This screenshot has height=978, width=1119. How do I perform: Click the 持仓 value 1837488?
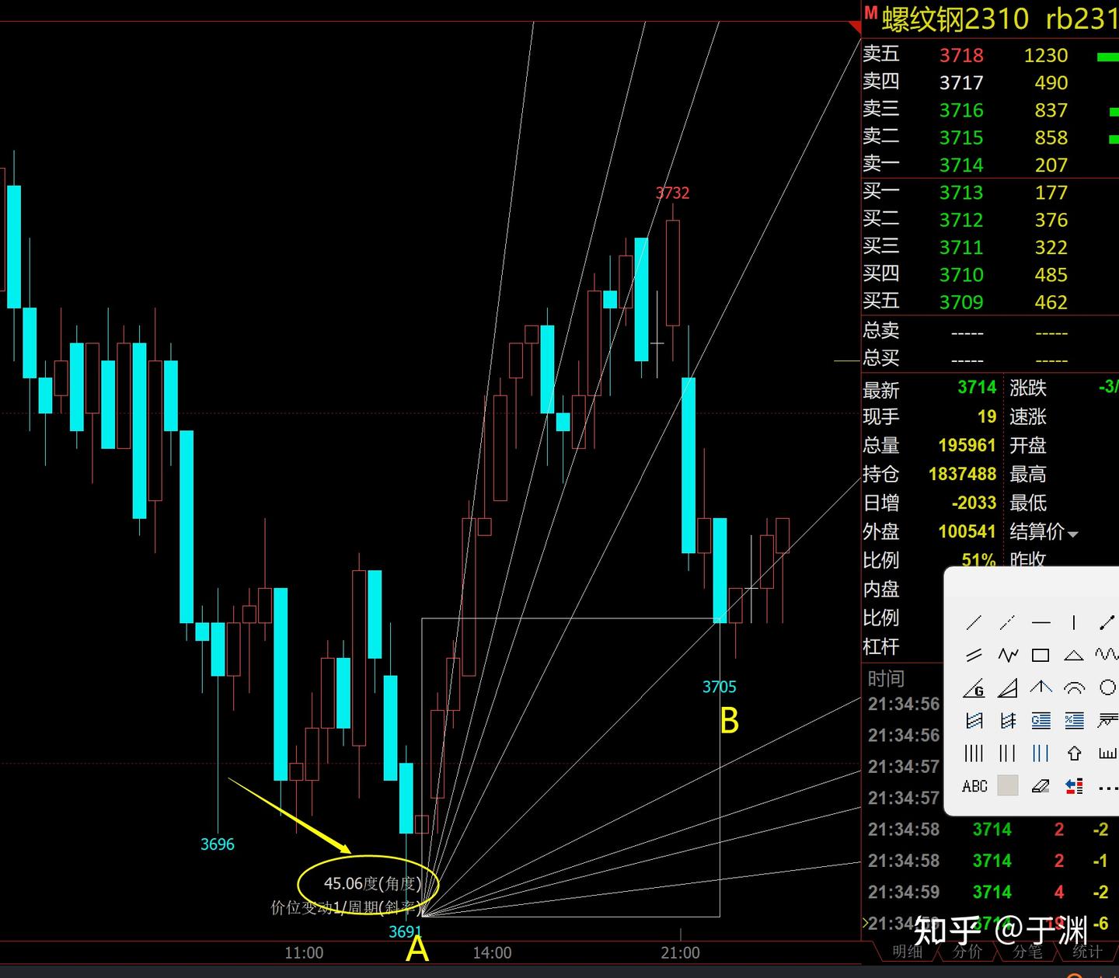962,474
